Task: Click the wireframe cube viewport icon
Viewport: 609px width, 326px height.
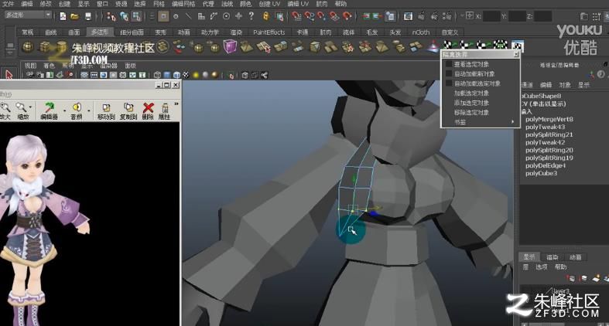Action: (157, 75)
